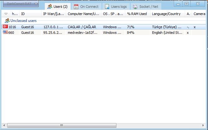Click the Unclassed users group icon
The image size is (208, 130).
[7, 20]
